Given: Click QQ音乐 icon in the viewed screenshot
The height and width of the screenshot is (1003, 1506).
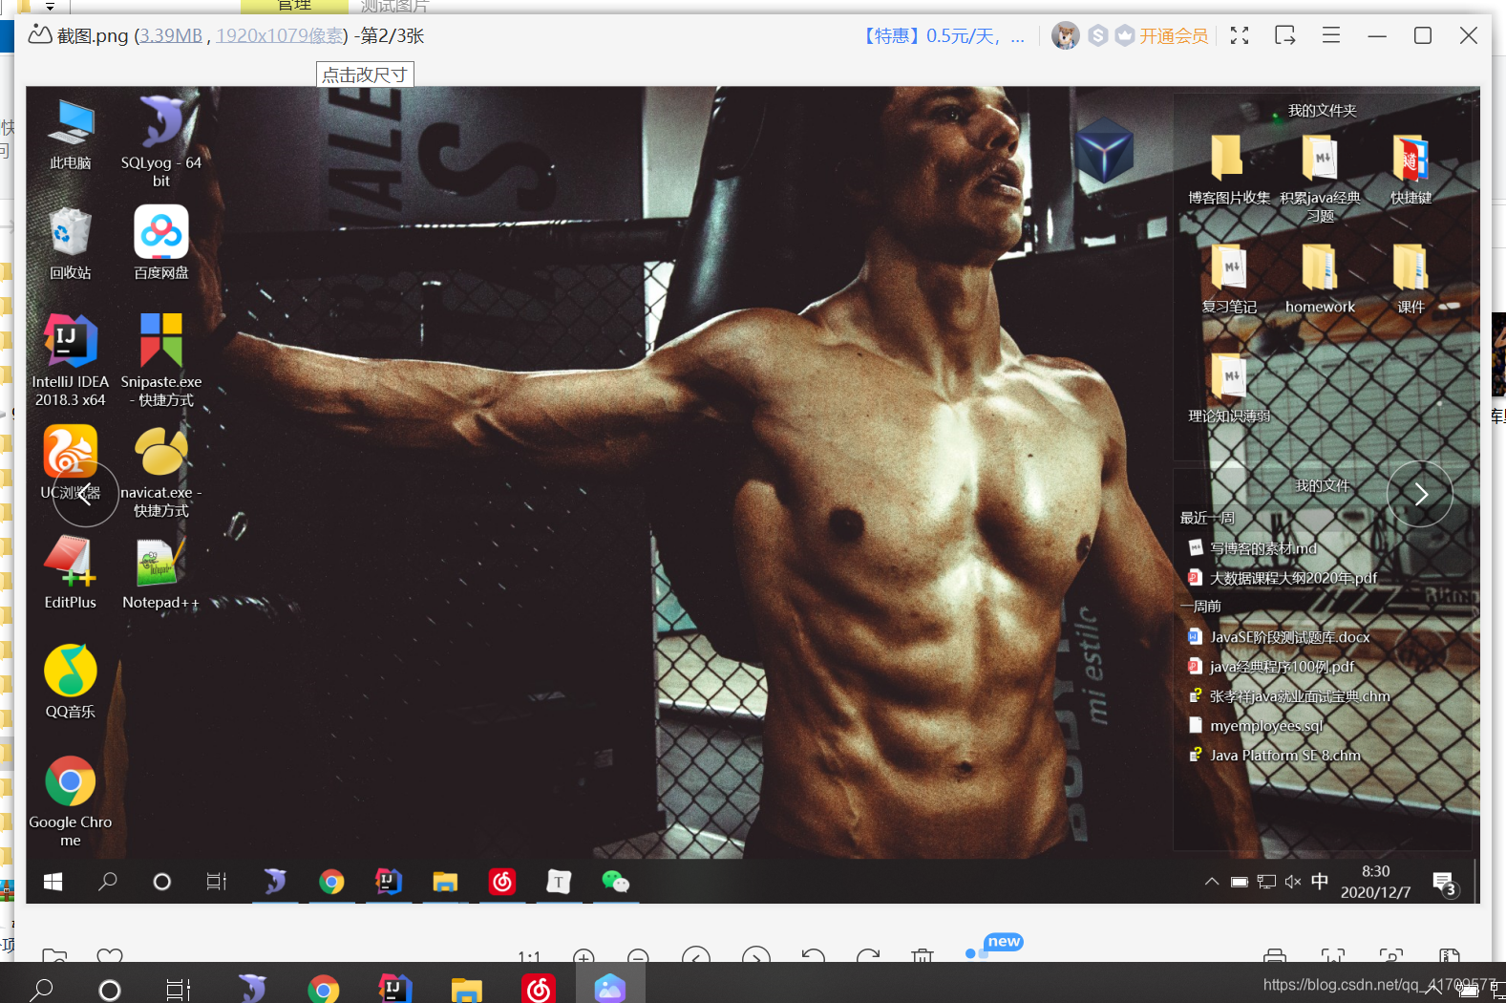Looking at the screenshot, I should pyautogui.click(x=71, y=681).
